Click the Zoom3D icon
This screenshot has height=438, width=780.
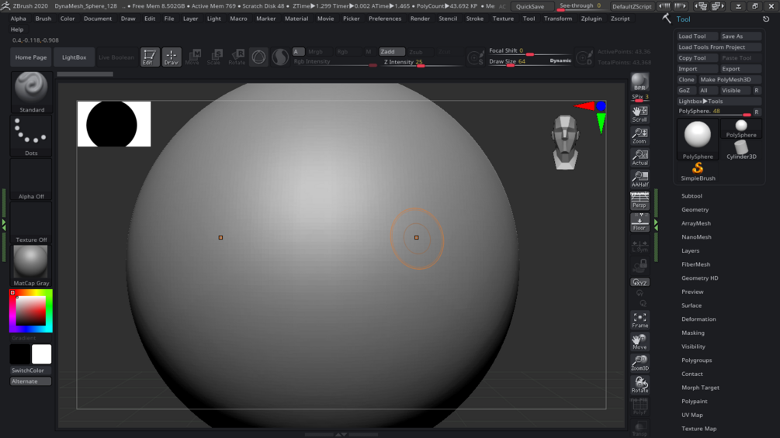click(640, 364)
